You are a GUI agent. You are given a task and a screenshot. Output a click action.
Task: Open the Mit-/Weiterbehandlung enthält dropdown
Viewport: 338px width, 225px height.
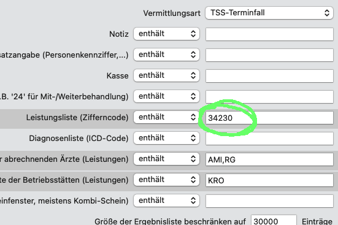(166, 96)
